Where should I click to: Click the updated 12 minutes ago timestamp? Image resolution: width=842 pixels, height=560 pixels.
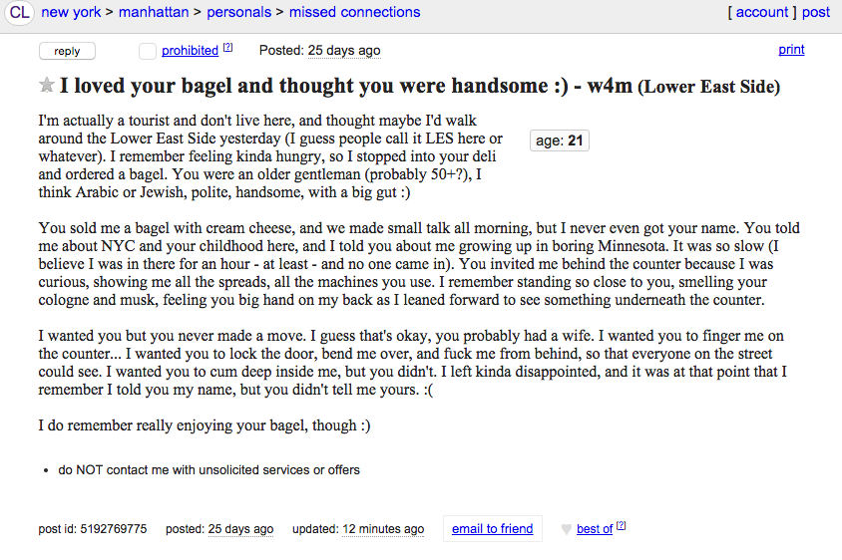383,529
